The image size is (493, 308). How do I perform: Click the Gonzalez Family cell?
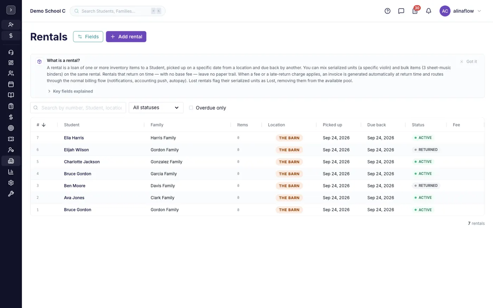tap(166, 162)
